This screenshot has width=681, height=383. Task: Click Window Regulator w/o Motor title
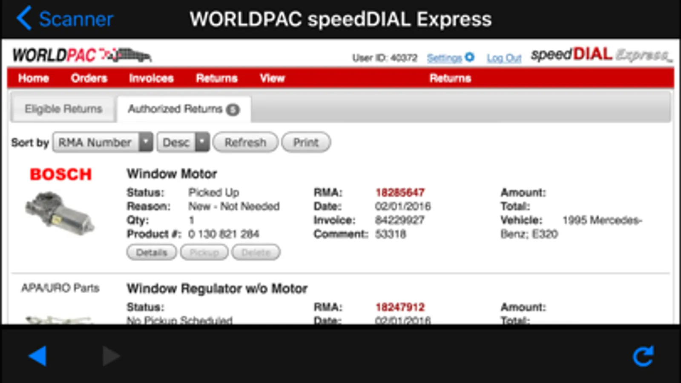point(217,289)
